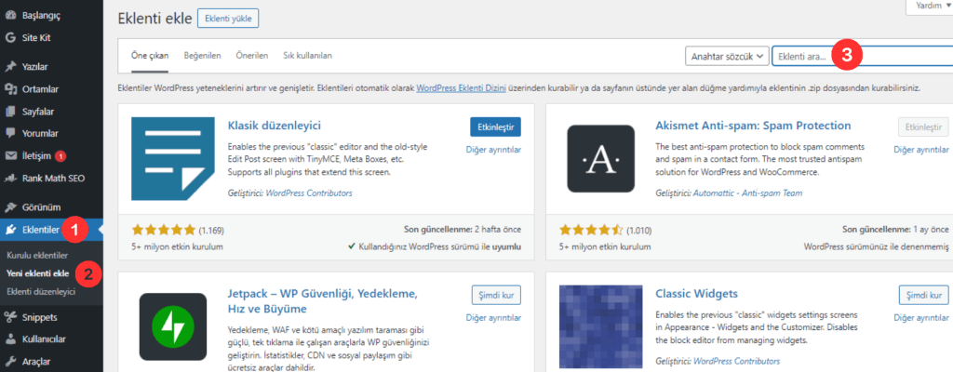Open Diğer ayrıntılar for Classic Widgets
Screen dimensions: 953x372
[921, 317]
